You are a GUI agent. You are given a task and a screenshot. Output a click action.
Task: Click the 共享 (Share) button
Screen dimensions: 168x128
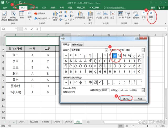pos(161,8)
